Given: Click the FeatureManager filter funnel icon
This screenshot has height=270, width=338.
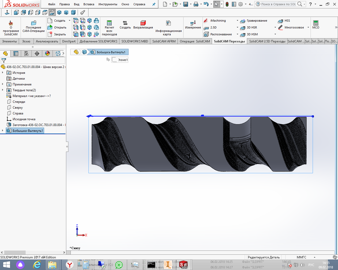Looking at the screenshot, I should pos(4,61).
